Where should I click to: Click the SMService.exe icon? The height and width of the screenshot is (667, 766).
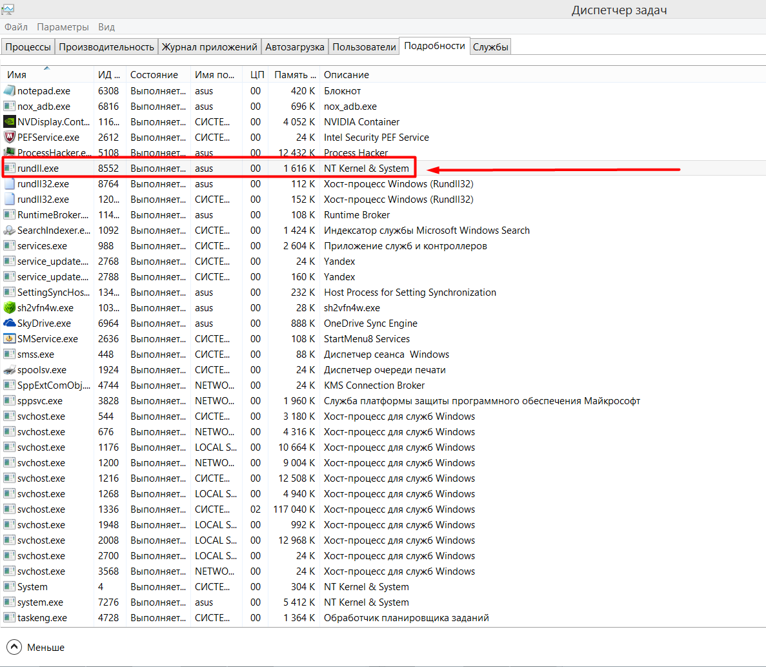(x=9, y=338)
